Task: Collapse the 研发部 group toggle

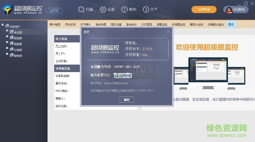Action: click(7, 36)
